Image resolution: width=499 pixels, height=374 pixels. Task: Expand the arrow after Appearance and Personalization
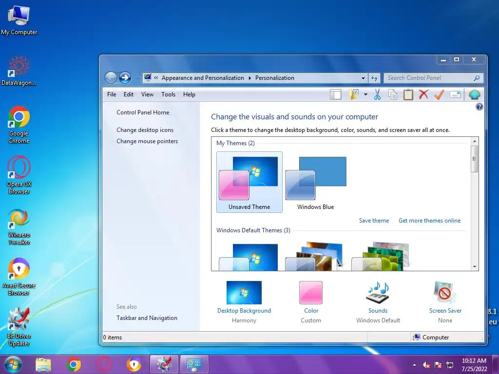(x=250, y=78)
